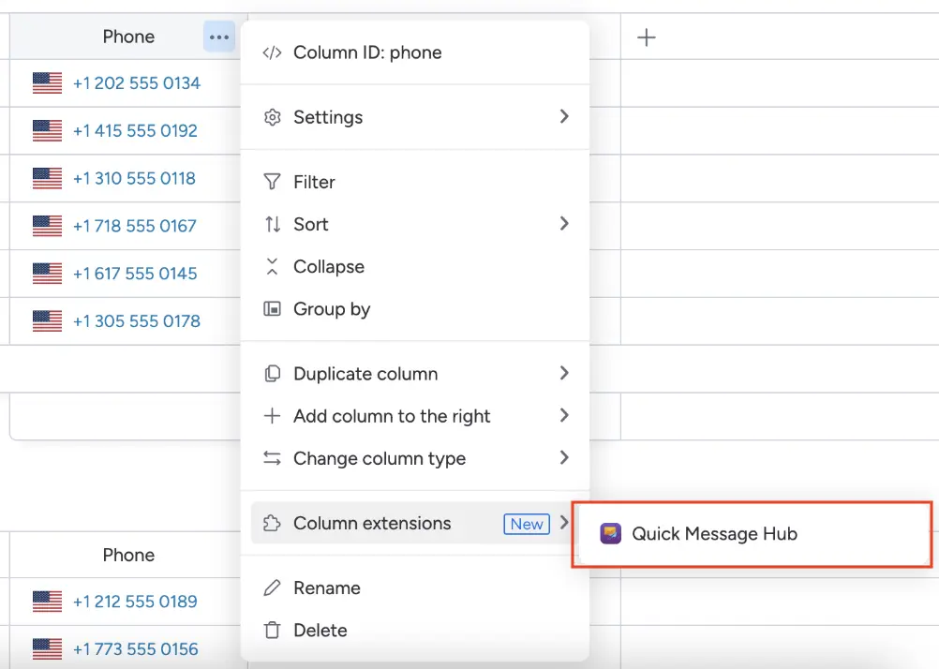Click the three-dot menu on Phone column
Viewport: 939px width, 669px height.
tap(219, 37)
